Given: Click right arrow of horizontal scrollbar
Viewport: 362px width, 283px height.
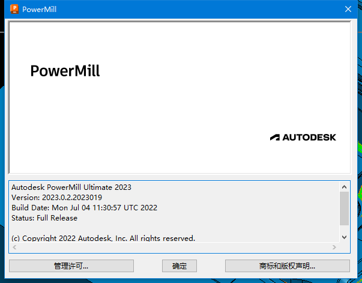Looking at the screenshot, I should (x=334, y=248).
